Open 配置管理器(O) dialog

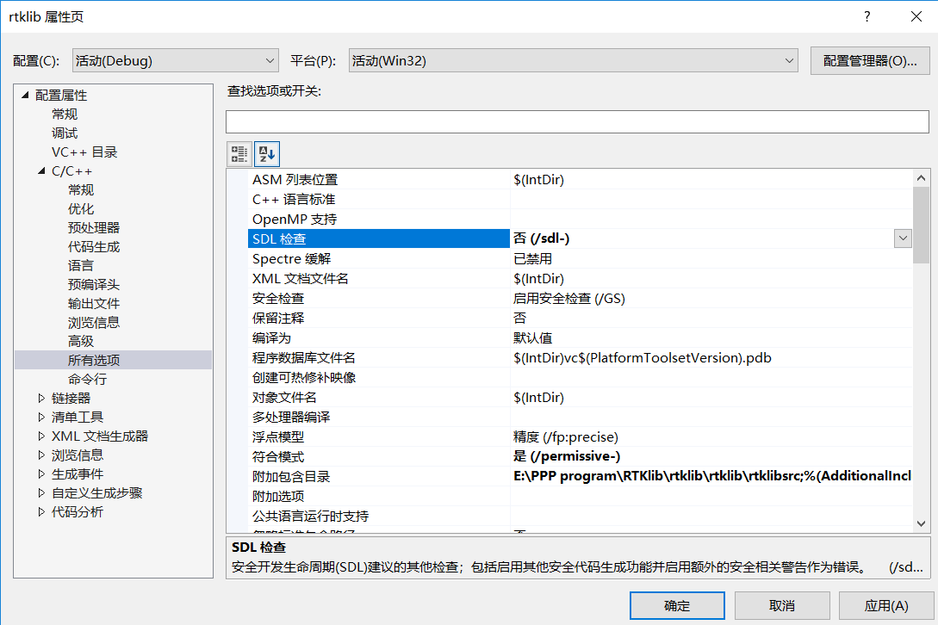pos(869,59)
